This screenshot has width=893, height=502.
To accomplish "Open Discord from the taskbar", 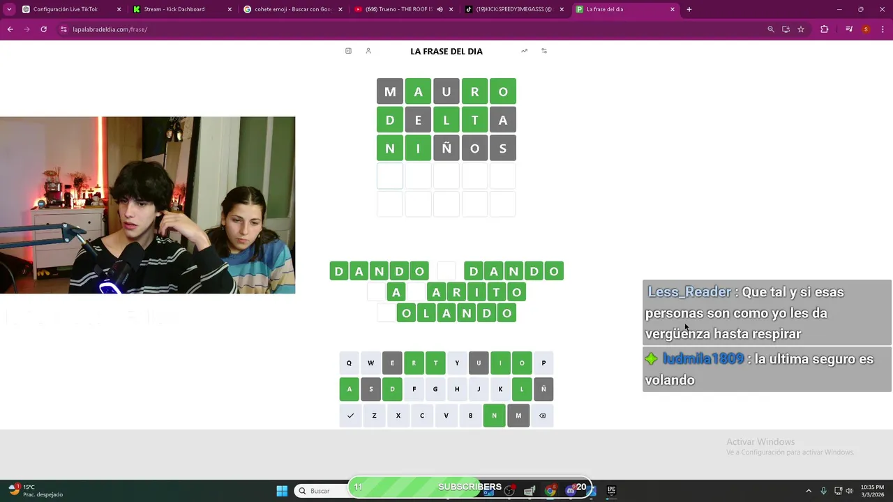I will [571, 490].
